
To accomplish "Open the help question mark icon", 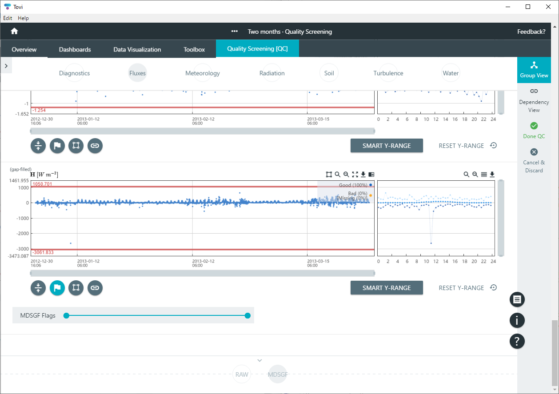I will pos(517,341).
